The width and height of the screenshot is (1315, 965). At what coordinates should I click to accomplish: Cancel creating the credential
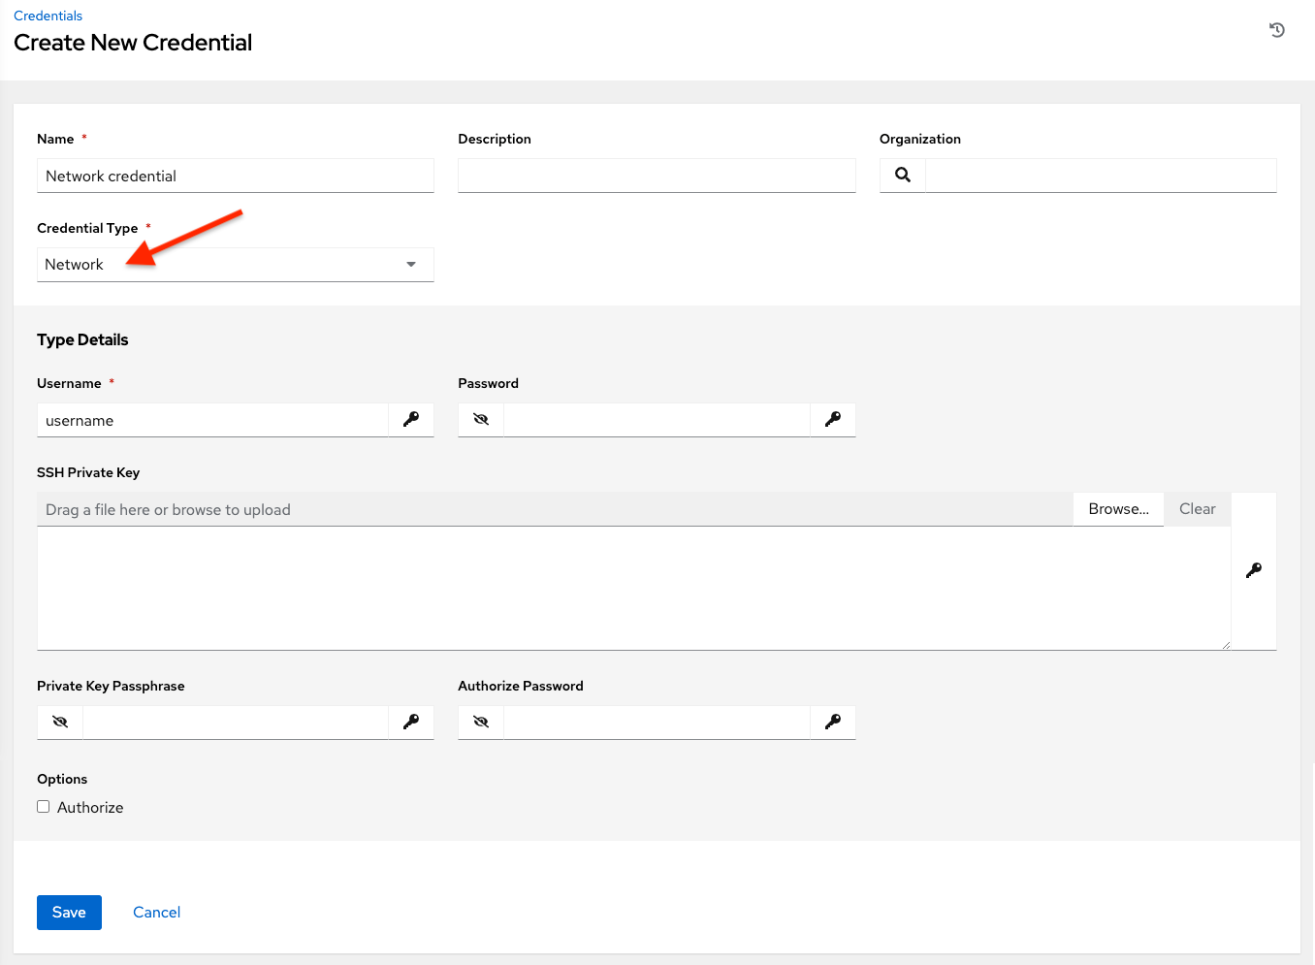[x=156, y=912]
